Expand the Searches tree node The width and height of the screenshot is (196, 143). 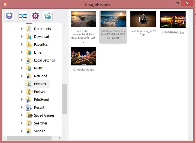[x=22, y=123]
